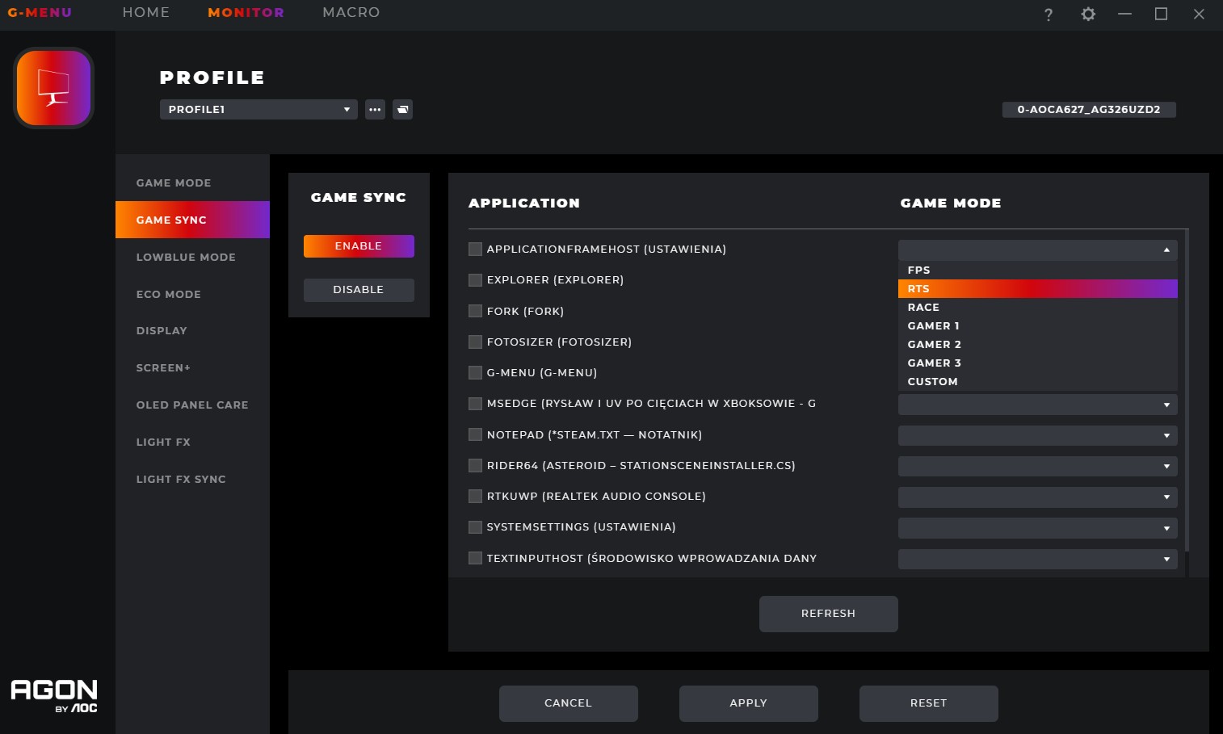Screen dimensions: 1223x734
Task: Open Light FX Sync section
Action: tap(192, 480)
